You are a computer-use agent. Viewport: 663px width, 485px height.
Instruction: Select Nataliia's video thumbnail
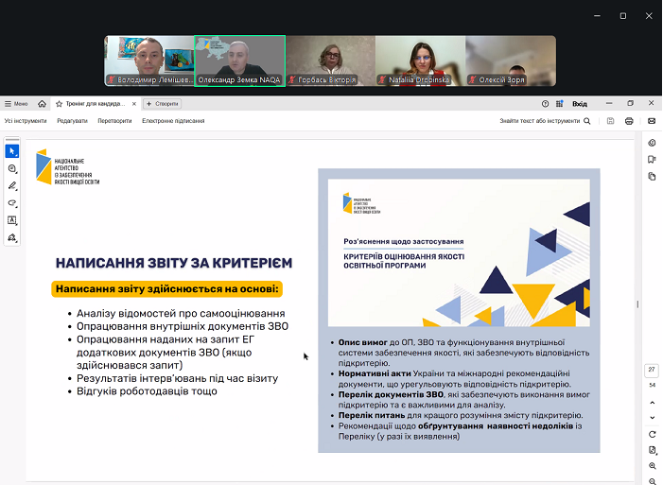420,61
